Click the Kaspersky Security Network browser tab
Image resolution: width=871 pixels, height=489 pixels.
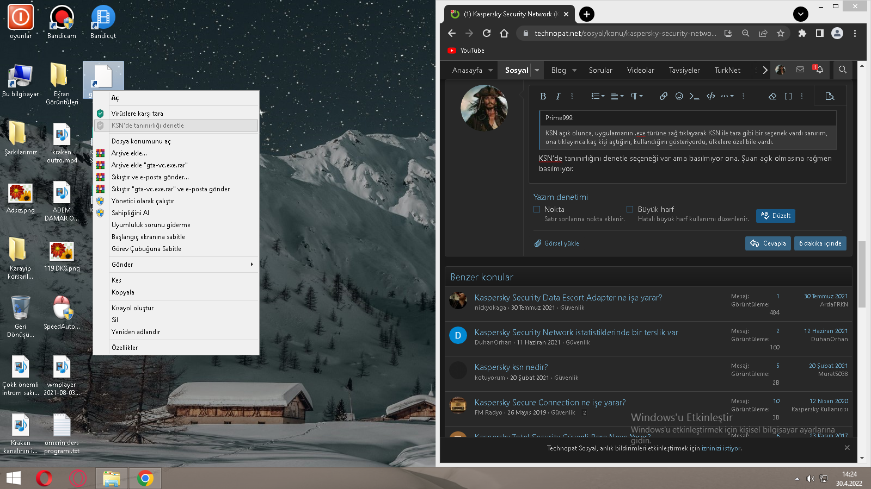pos(510,14)
